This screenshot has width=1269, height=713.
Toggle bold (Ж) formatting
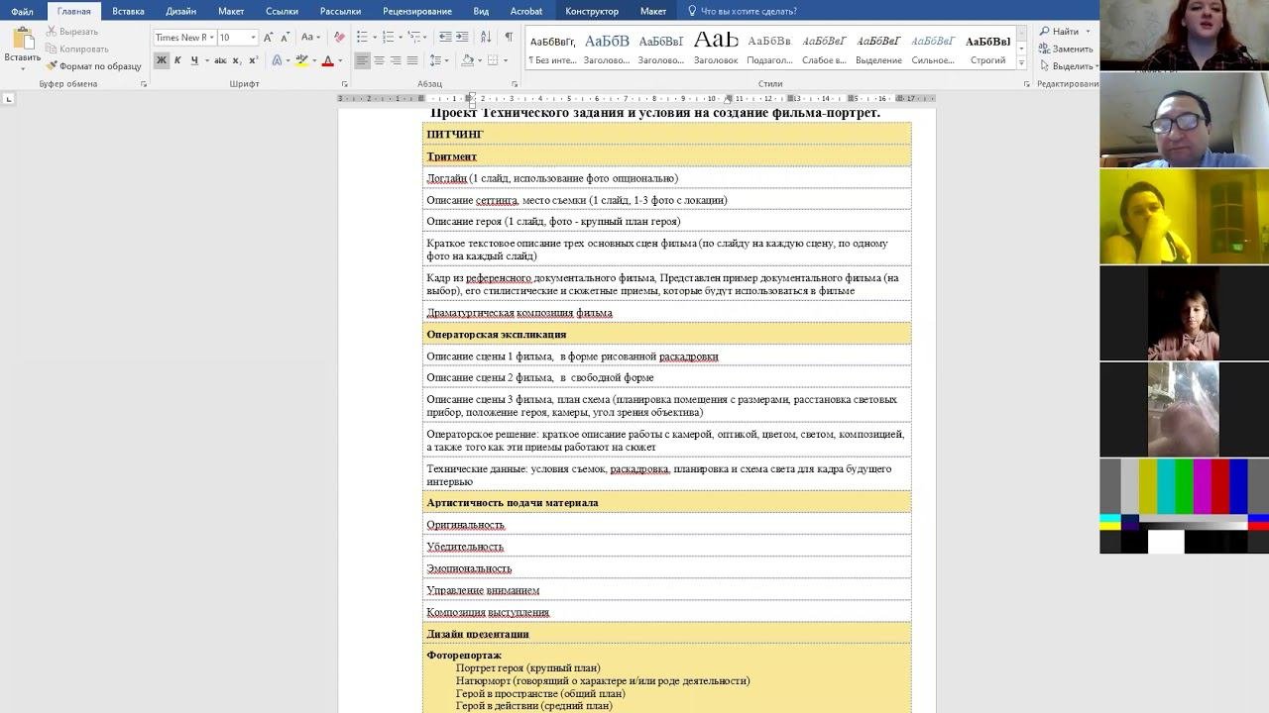[162, 60]
